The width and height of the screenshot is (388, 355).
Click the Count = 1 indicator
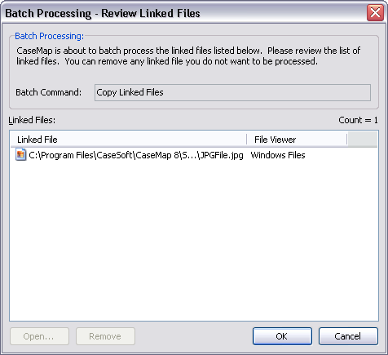click(x=358, y=120)
